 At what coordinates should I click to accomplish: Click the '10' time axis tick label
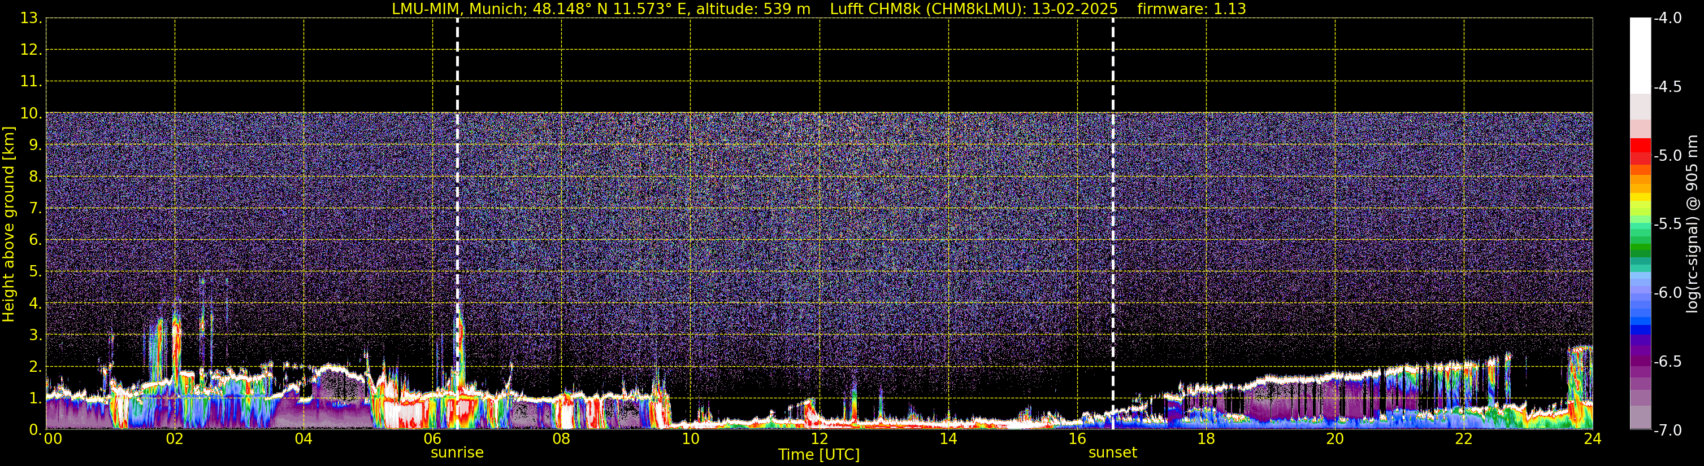691,439
